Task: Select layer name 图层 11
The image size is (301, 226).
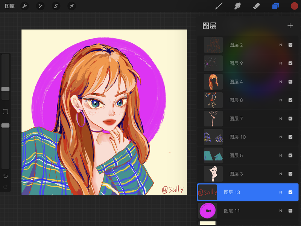Action: [x=232, y=211]
